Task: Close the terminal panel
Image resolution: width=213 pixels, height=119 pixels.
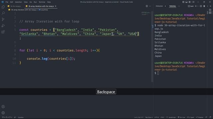Action: point(211,6)
